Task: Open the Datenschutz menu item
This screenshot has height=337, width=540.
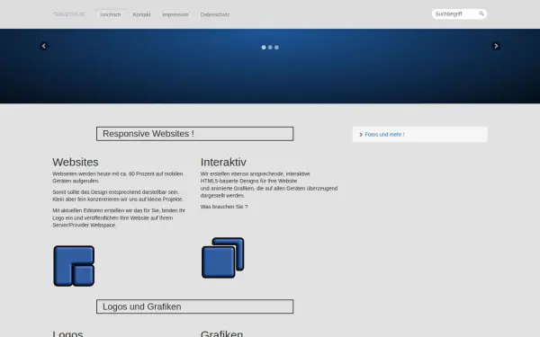Action: [x=215, y=14]
